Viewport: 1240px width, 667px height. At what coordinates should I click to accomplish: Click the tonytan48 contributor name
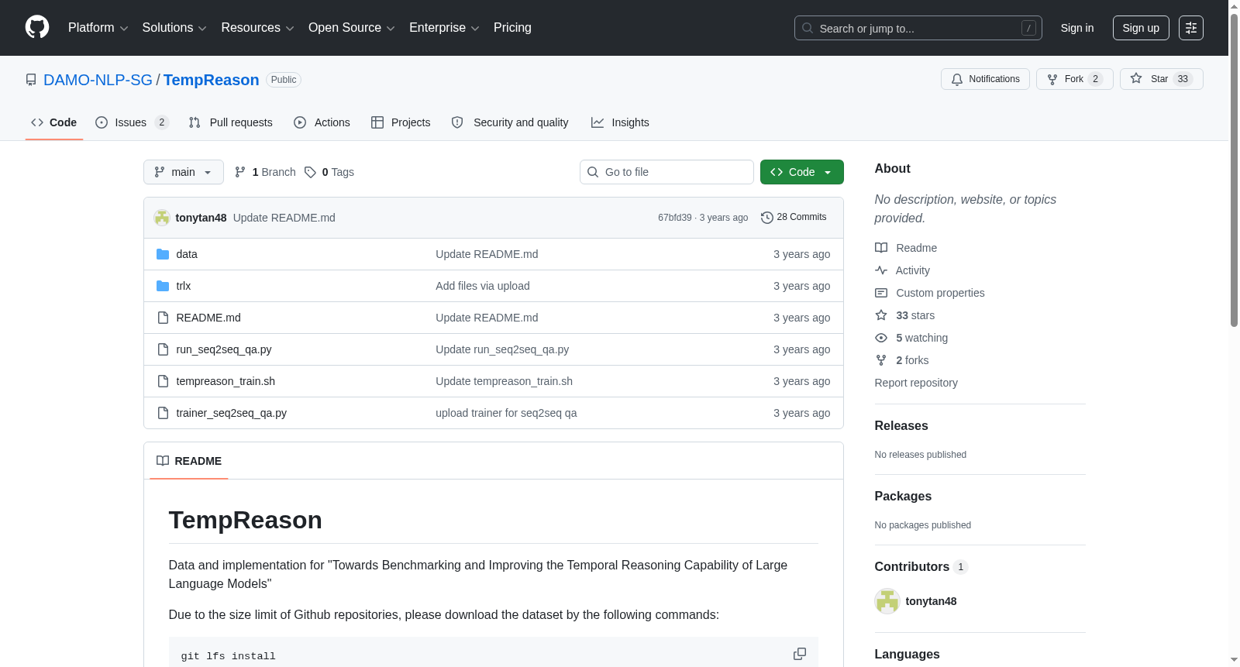[931, 601]
